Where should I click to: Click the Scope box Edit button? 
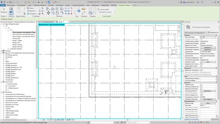[208, 91]
